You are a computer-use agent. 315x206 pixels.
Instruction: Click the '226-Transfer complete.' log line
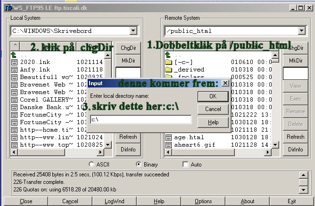(x=39, y=182)
